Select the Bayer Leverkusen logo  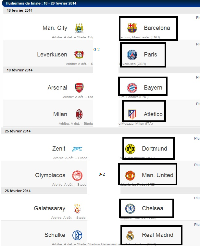click(x=79, y=55)
